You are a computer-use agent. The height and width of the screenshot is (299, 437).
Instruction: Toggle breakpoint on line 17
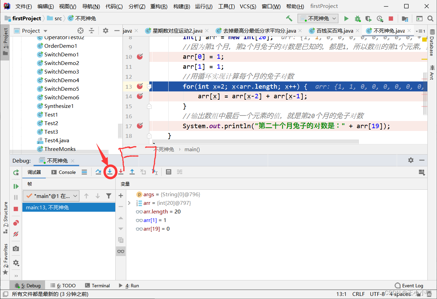pos(140,126)
